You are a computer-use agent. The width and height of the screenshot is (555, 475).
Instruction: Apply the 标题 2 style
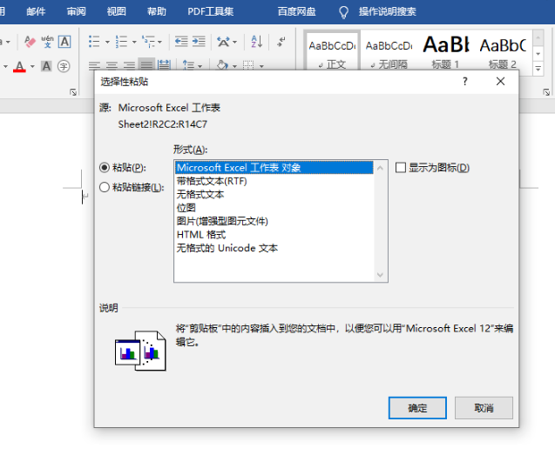click(x=502, y=52)
